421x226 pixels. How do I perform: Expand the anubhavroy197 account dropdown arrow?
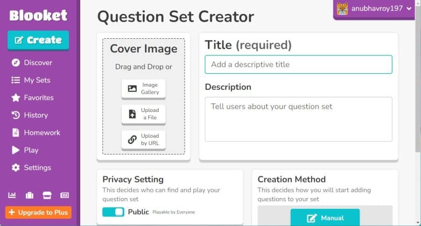(x=409, y=9)
